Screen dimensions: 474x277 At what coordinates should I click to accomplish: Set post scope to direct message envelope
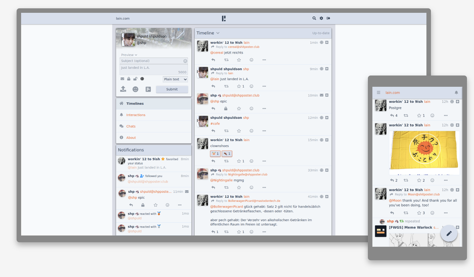pos(122,79)
